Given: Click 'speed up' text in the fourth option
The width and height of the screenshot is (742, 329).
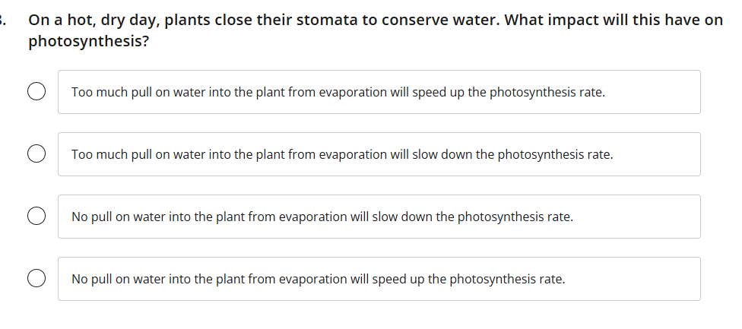Looking at the screenshot, I should [398, 280].
